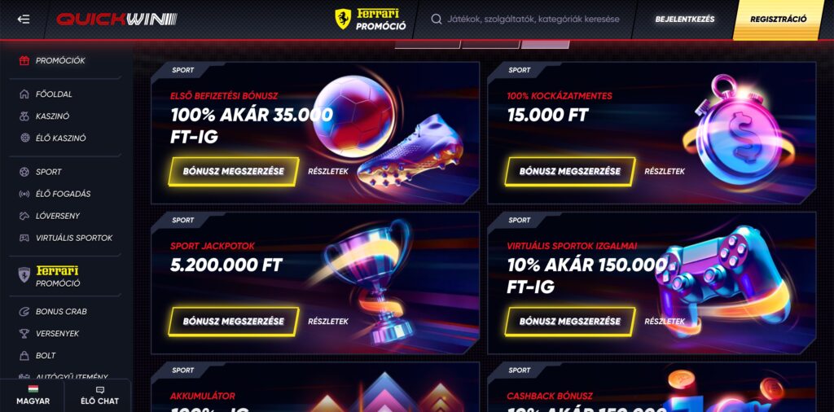Select the Sport ball icon in sidebar

pyautogui.click(x=24, y=172)
